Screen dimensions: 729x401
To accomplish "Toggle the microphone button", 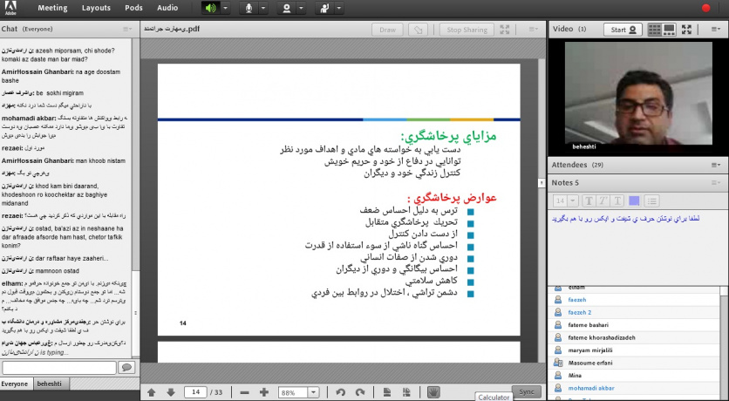I will tap(249, 8).
